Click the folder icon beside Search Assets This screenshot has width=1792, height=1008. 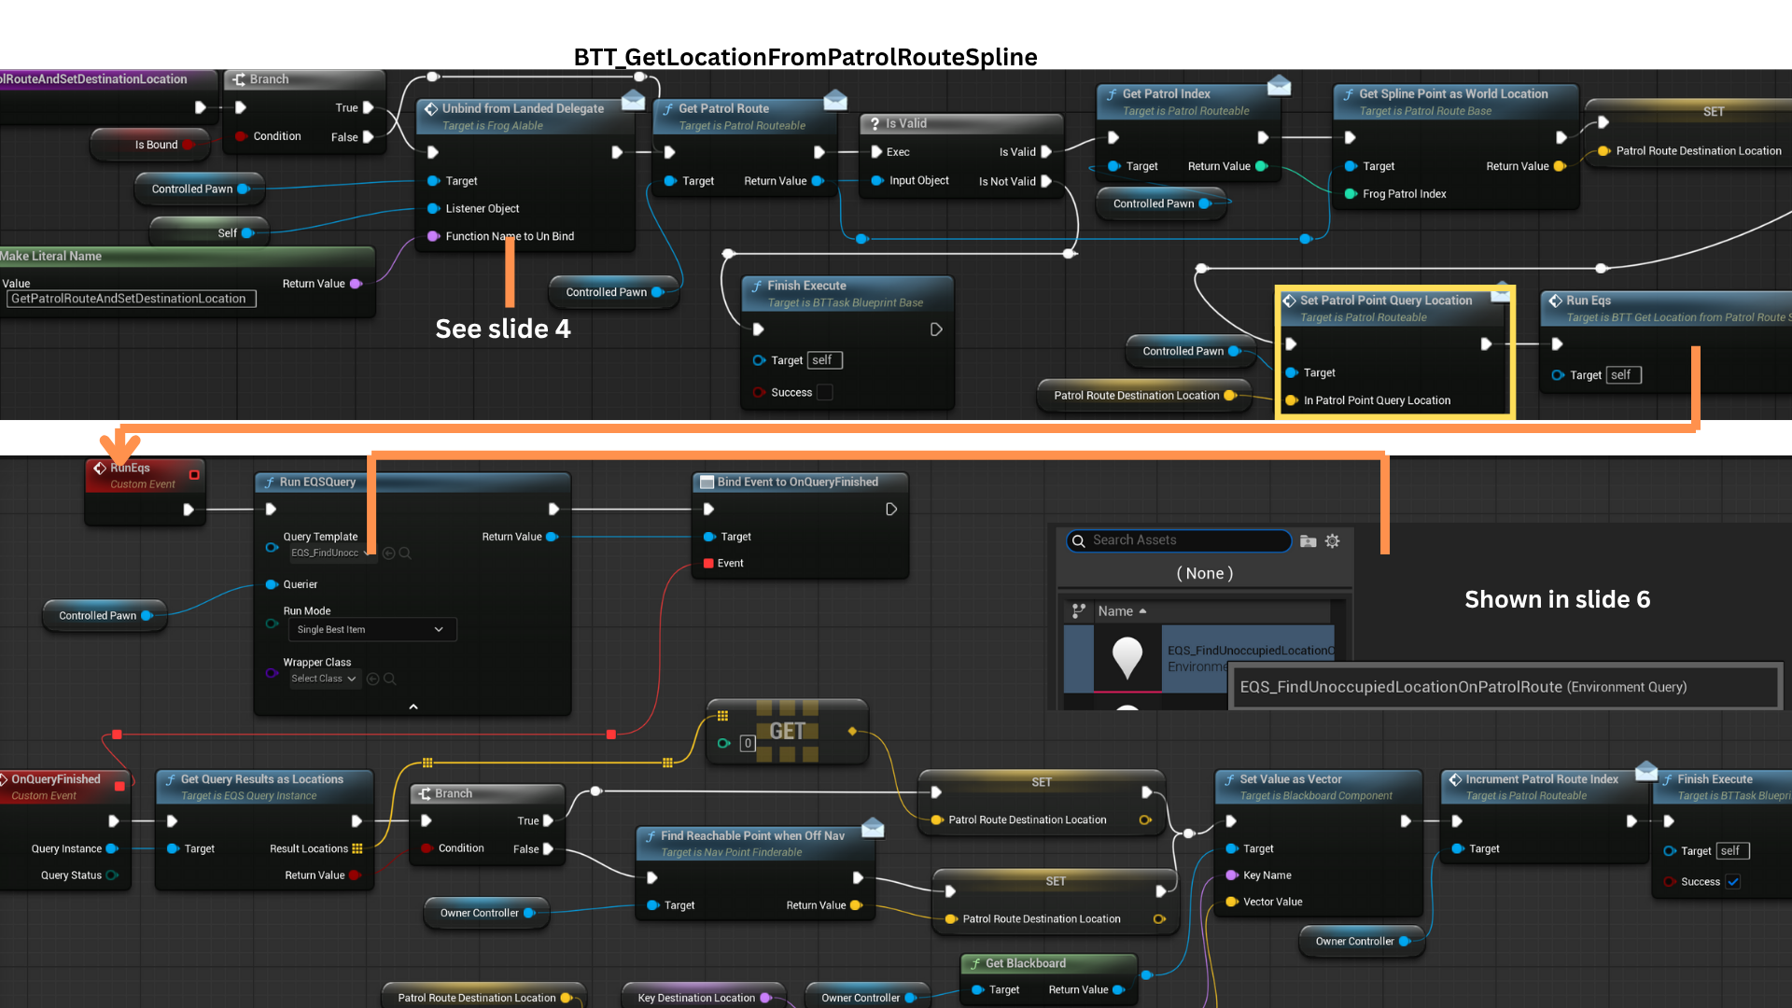[x=1308, y=541]
